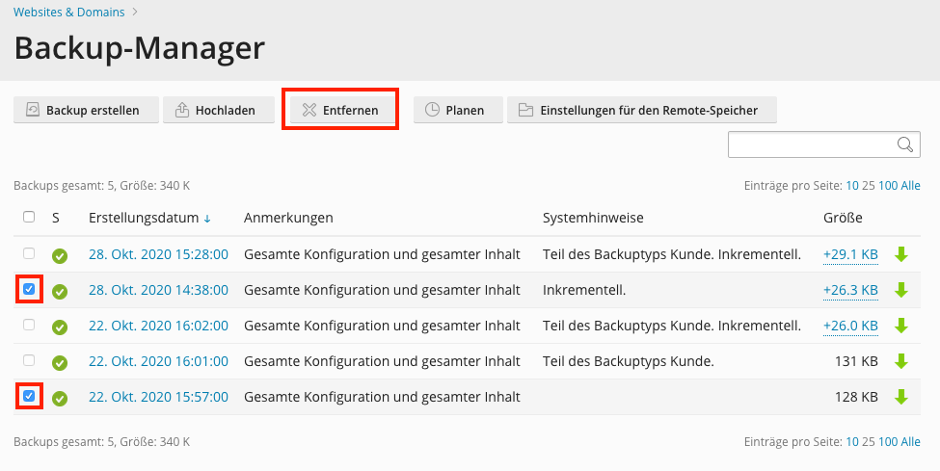Open Einstellungen für den Remote-Speicher

click(642, 110)
